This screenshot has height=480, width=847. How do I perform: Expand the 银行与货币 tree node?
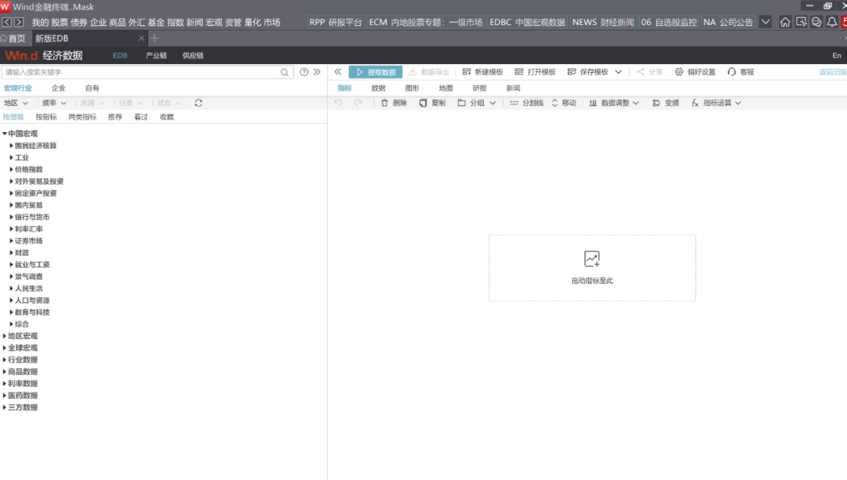coord(11,217)
